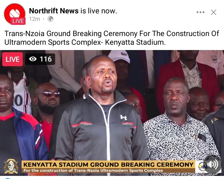Click the "is live now." status text
The image size is (224, 179).
99,11
